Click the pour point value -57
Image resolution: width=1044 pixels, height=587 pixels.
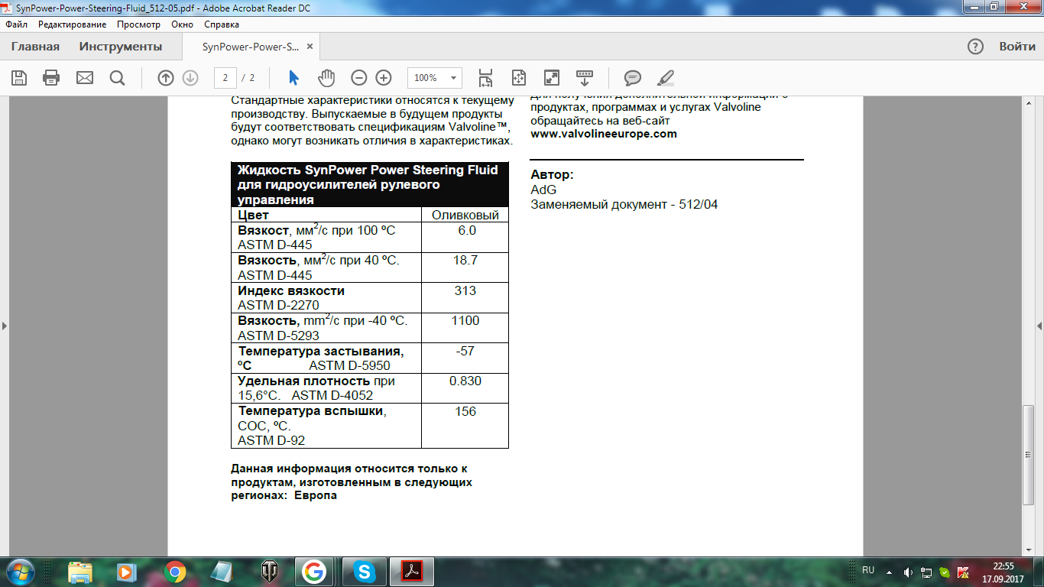point(465,351)
